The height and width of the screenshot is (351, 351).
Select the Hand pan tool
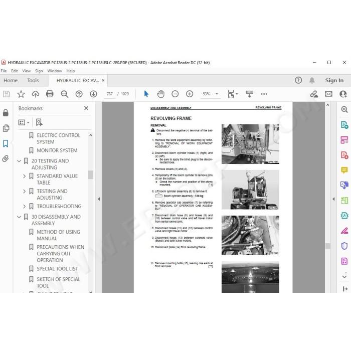pos(160,94)
